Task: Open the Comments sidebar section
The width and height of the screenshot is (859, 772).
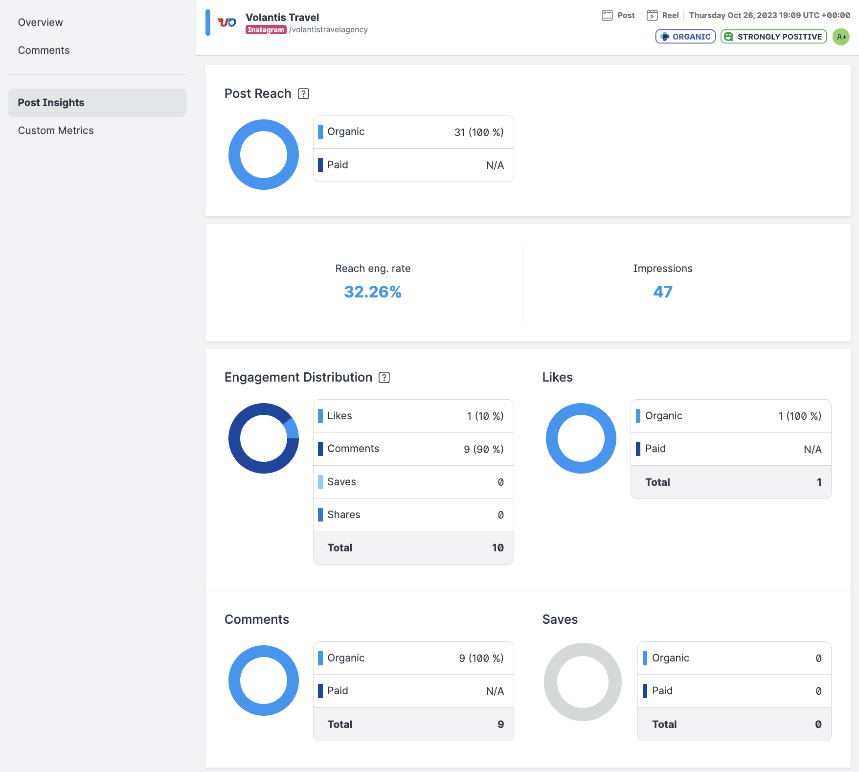Action: [x=44, y=50]
